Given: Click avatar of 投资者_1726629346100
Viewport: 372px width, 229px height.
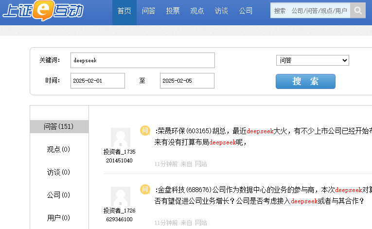Looking at the screenshot, I should (x=120, y=196).
